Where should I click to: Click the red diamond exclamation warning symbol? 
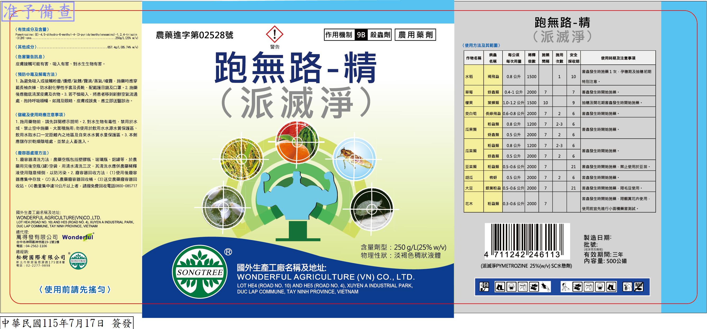pyautogui.click(x=275, y=35)
